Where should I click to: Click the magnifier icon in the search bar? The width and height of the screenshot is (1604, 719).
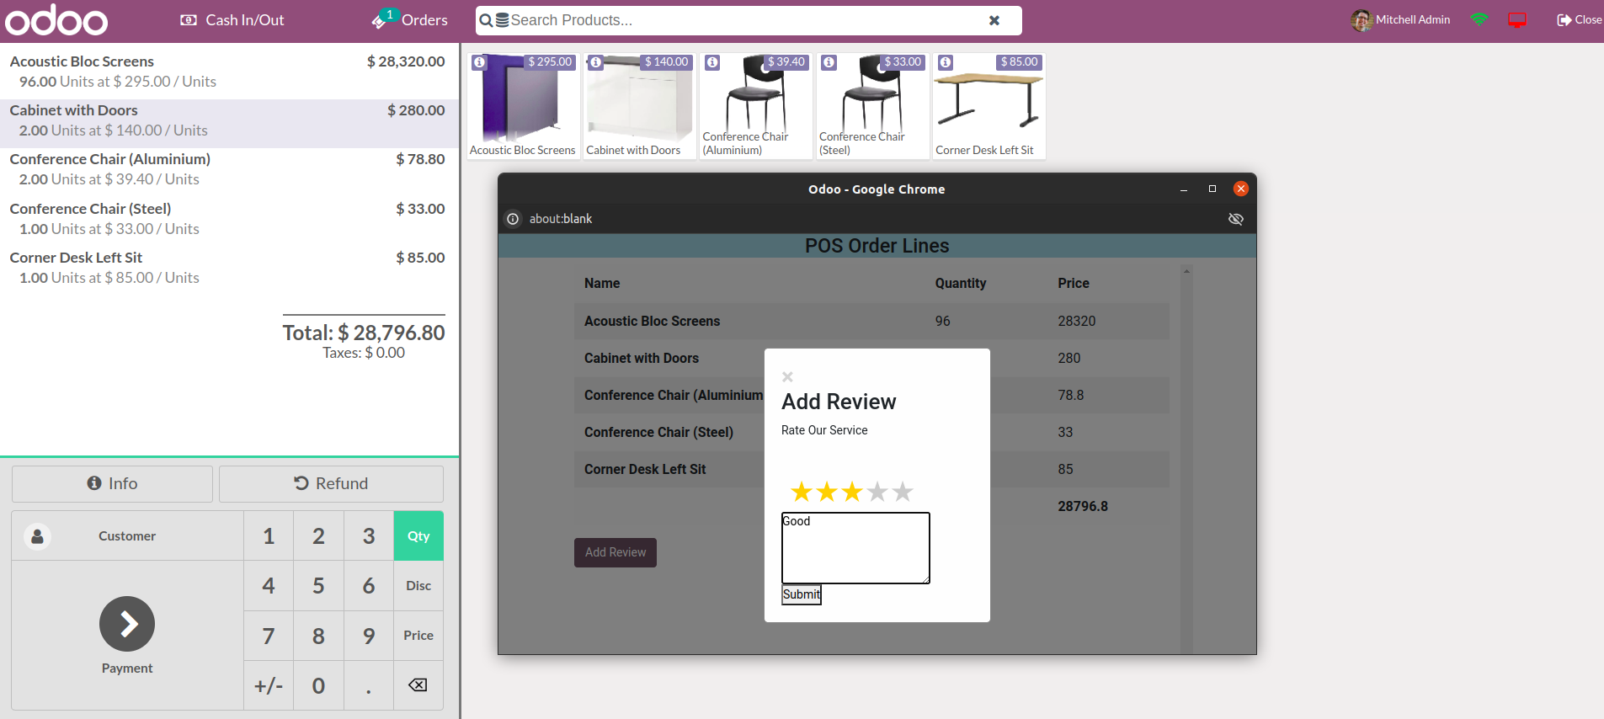486,20
